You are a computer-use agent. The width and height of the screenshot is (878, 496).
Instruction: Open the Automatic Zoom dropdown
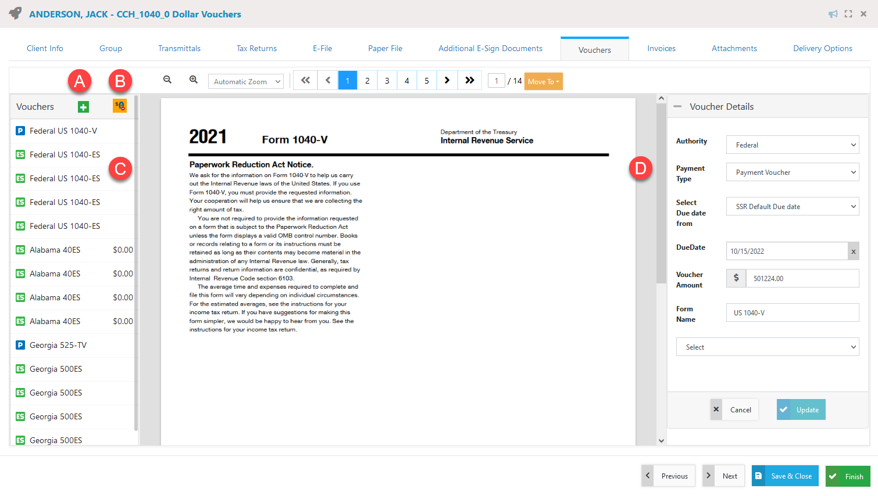[245, 81]
